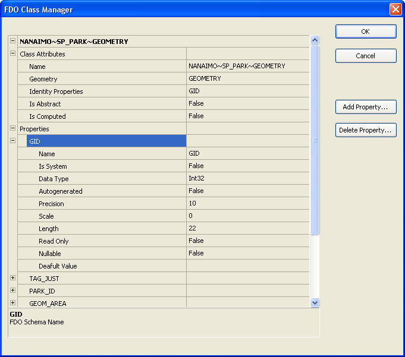Close the FDO Class Manager window

(x=395, y=10)
